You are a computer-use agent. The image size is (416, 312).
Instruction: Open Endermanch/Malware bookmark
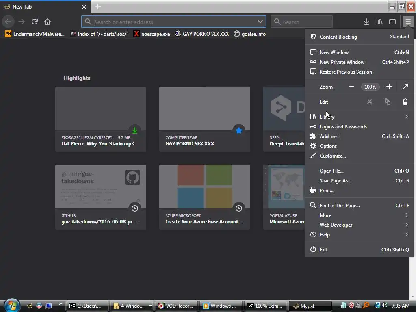click(35, 34)
